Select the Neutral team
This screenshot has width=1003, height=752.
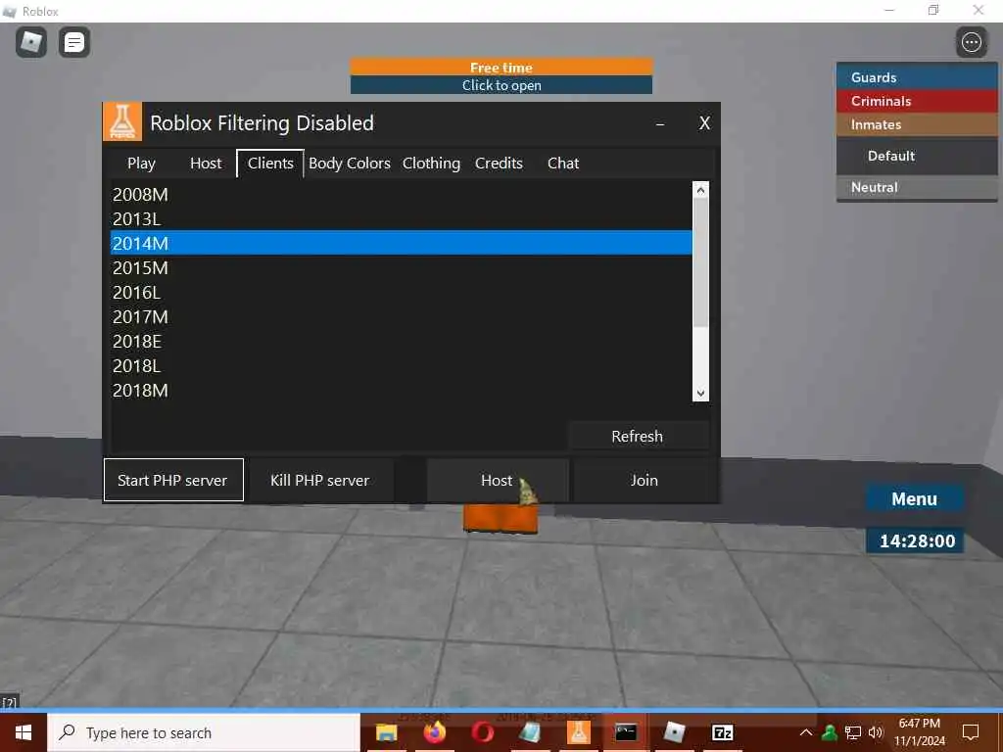click(x=917, y=187)
